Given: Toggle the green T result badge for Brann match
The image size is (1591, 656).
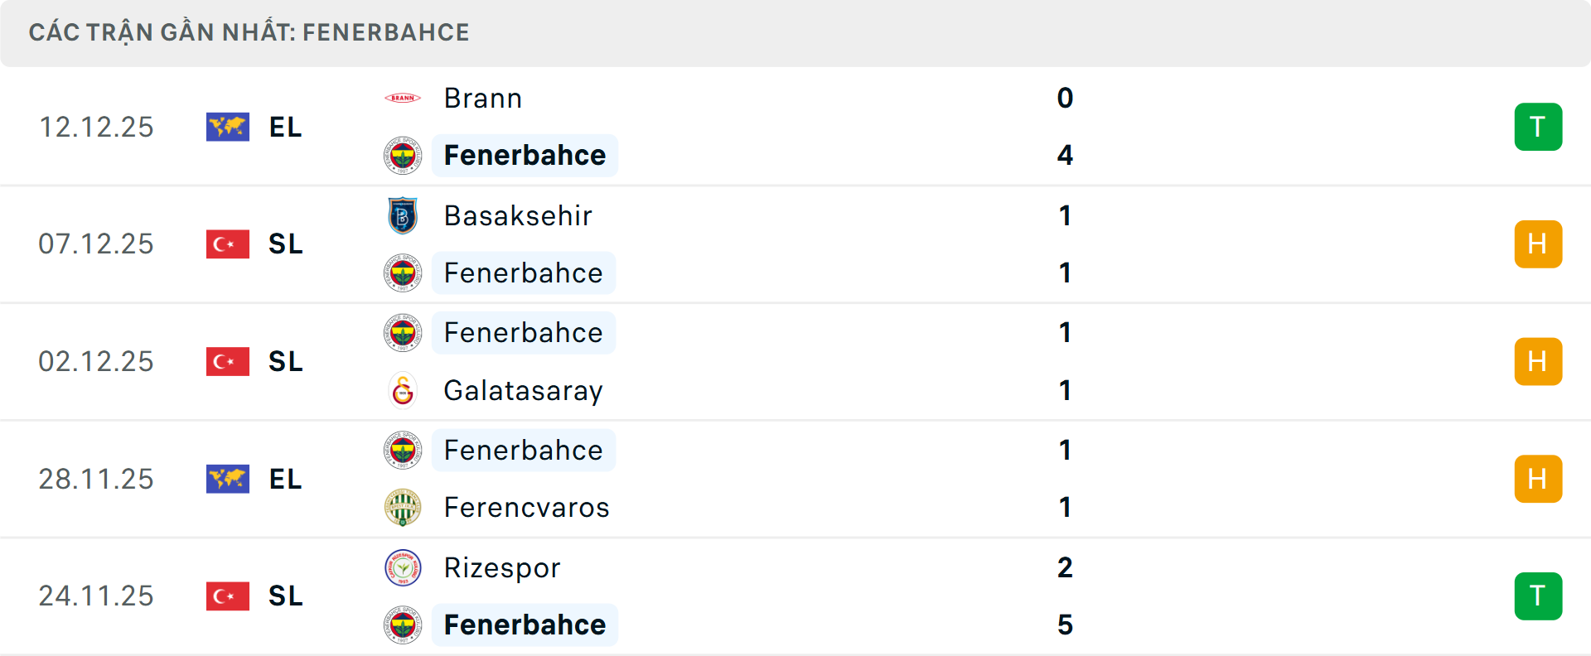Looking at the screenshot, I should [1538, 126].
